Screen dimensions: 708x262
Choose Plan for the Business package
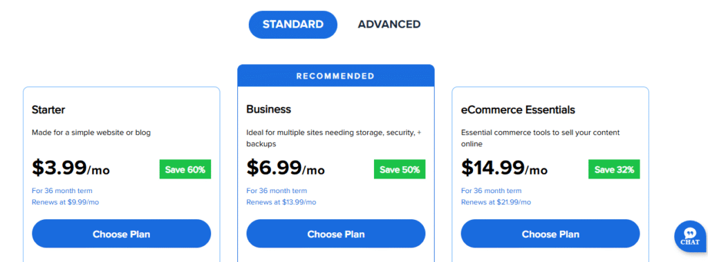(x=336, y=234)
